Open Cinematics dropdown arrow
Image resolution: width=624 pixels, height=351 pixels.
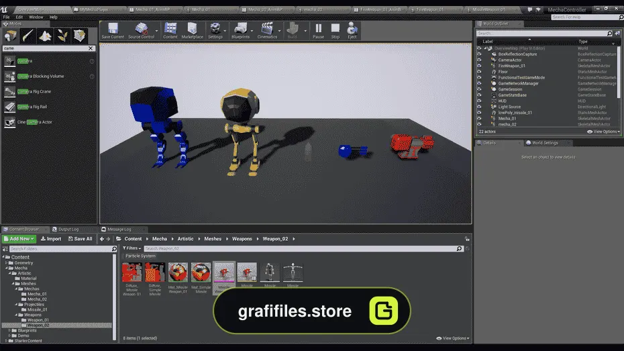[x=279, y=31]
